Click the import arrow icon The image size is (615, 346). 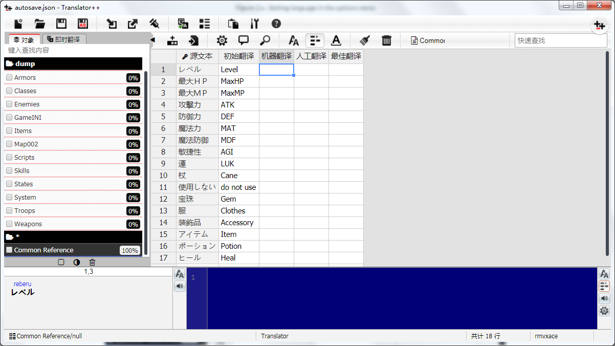click(x=112, y=24)
